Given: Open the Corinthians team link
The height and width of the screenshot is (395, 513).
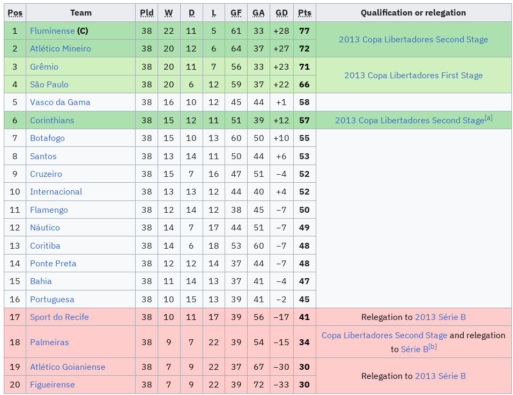Looking at the screenshot, I should (52, 121).
